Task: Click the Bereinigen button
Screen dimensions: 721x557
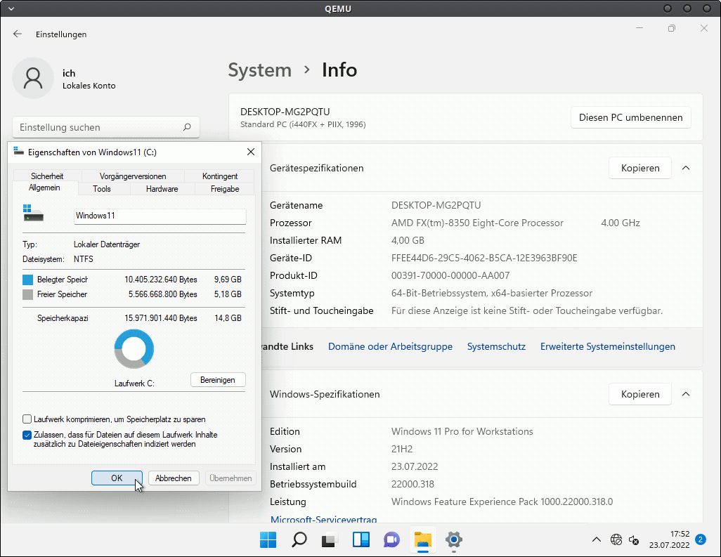Action: click(x=218, y=380)
